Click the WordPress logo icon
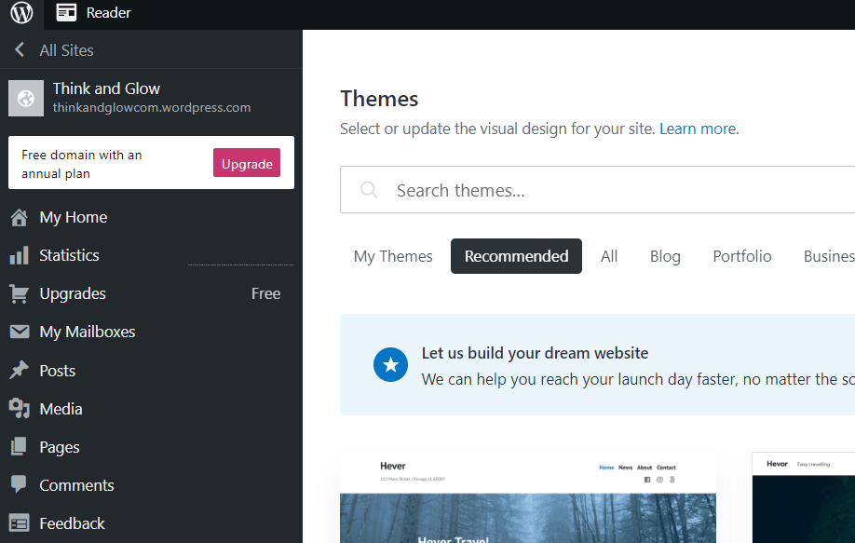Screen dimensions: 855x543 point(21,13)
